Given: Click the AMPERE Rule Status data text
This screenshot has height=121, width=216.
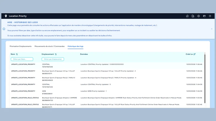Looking at the screenshot, I should point(131,98).
